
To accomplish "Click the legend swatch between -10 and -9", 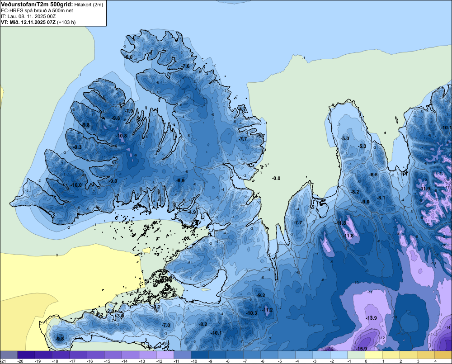I will (200, 355).
